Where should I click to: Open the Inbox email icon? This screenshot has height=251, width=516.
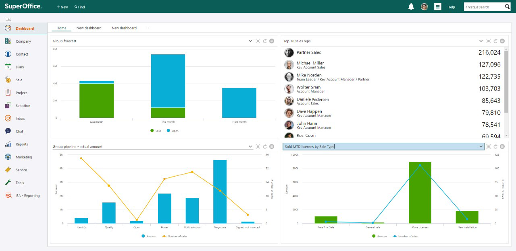[x=8, y=118]
